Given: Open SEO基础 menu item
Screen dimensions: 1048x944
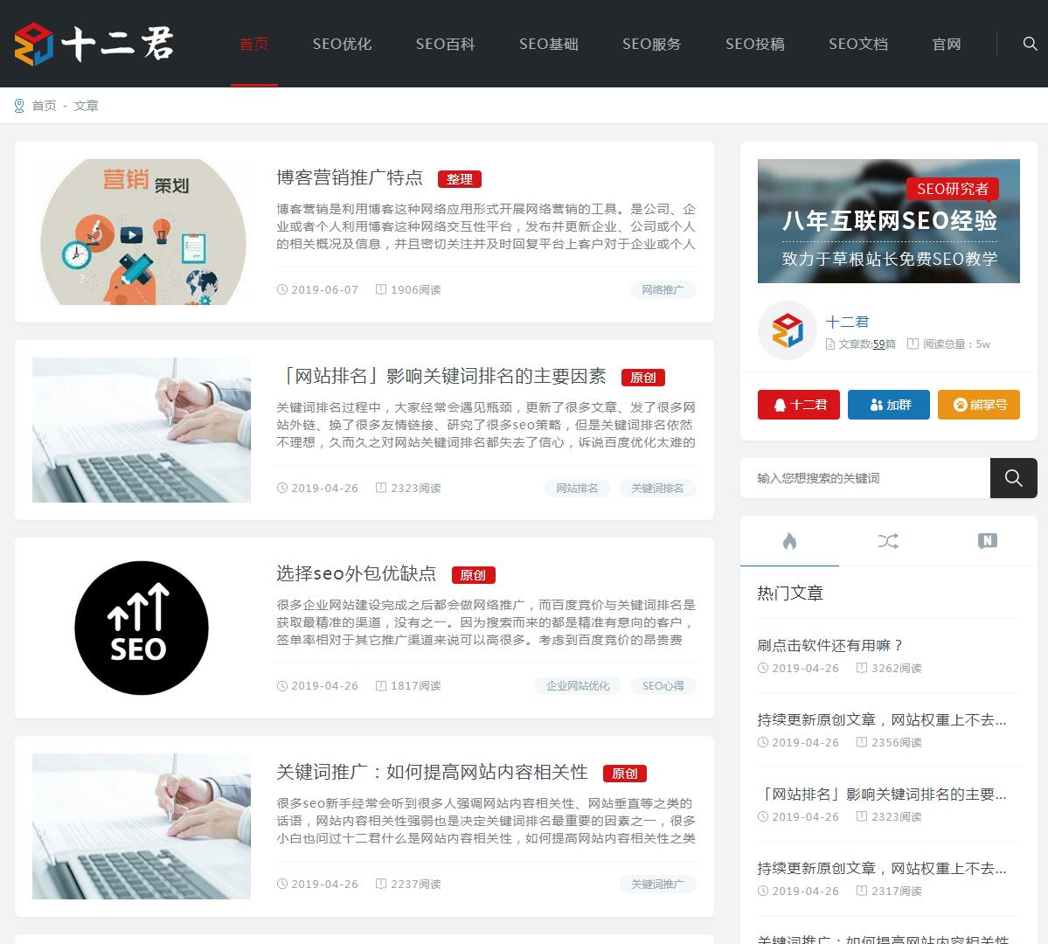Looking at the screenshot, I should (x=549, y=44).
